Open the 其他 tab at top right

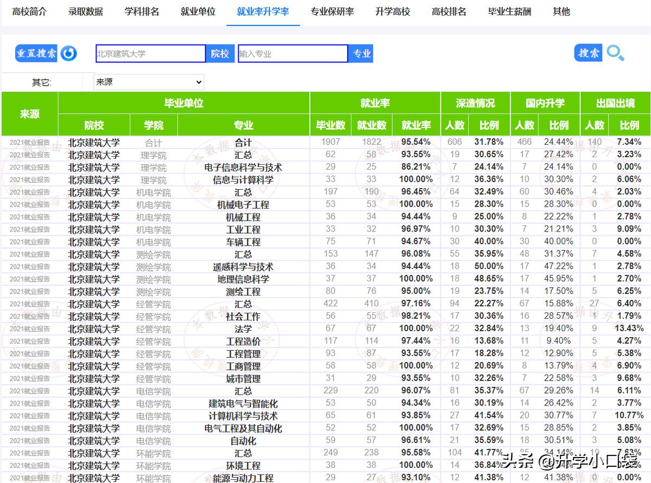pos(561,11)
